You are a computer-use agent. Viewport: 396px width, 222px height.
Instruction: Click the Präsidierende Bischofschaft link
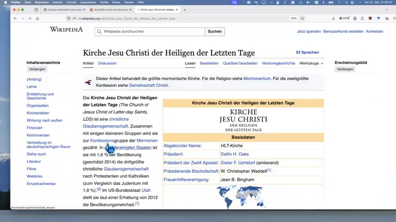point(191,171)
